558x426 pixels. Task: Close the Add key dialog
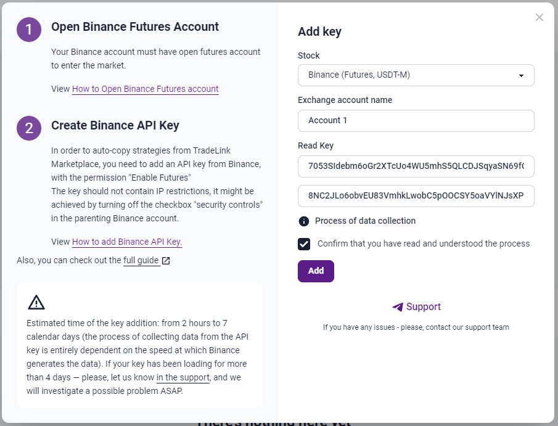click(539, 17)
